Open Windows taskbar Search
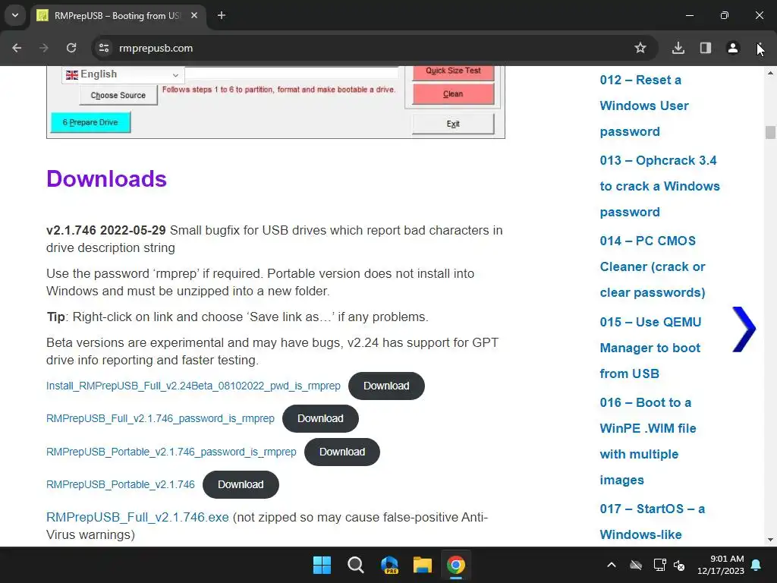The image size is (777, 583). coord(355,565)
